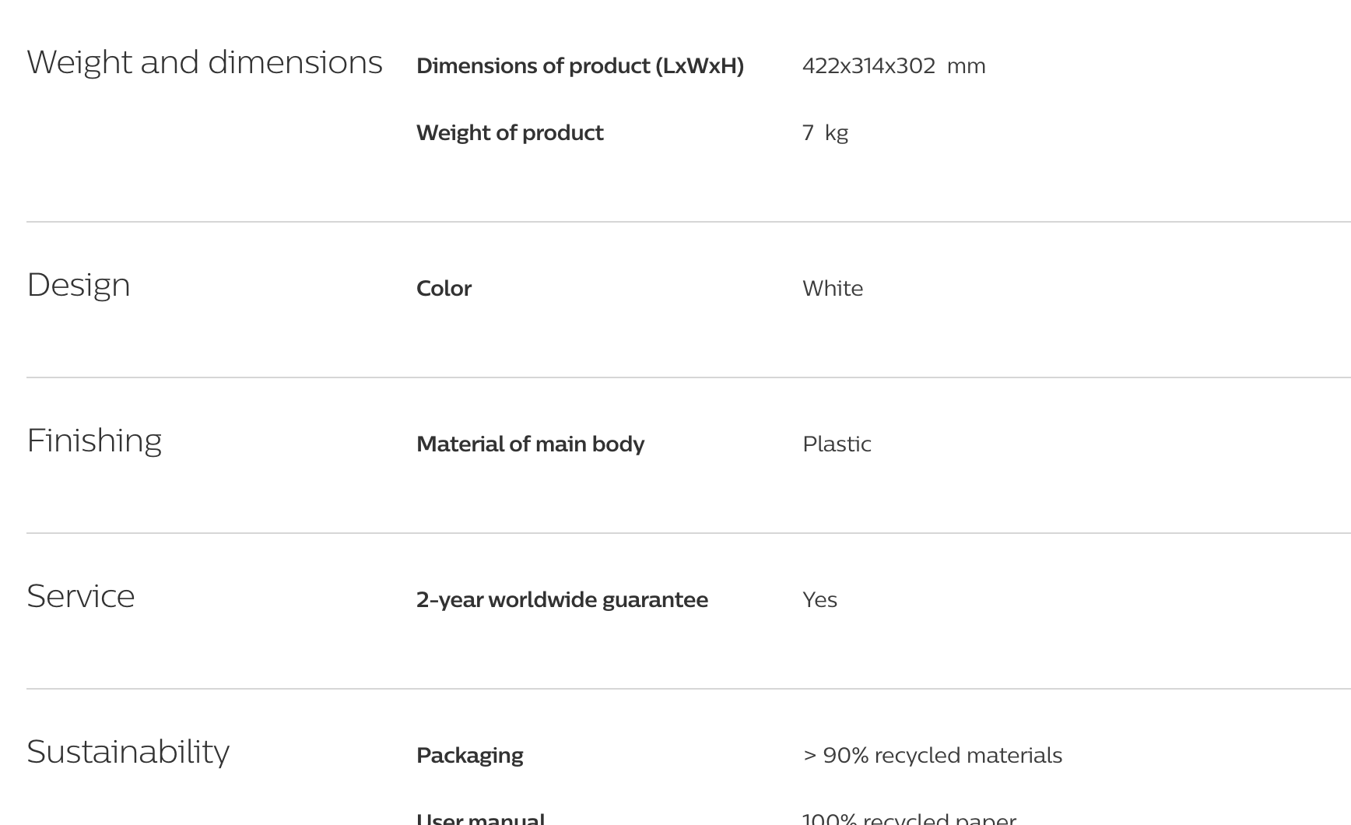The height and width of the screenshot is (825, 1351).
Task: Click the 422x314x302 mm dimensions value
Action: coord(893,66)
